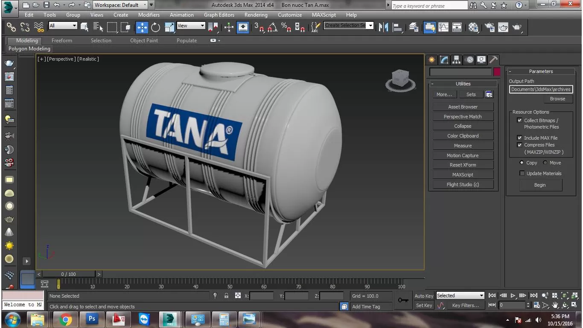Open the Asset Browser utility
Screen dimensions: 583x328
[x=463, y=107]
